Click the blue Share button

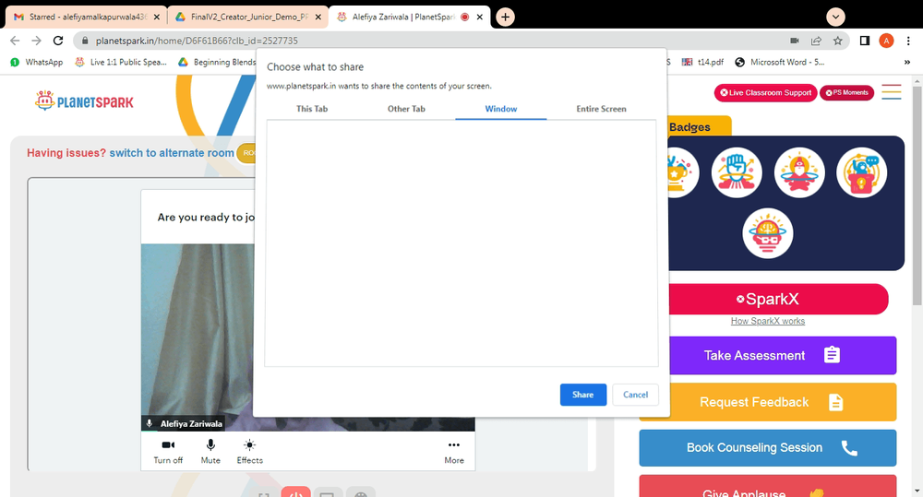point(582,395)
